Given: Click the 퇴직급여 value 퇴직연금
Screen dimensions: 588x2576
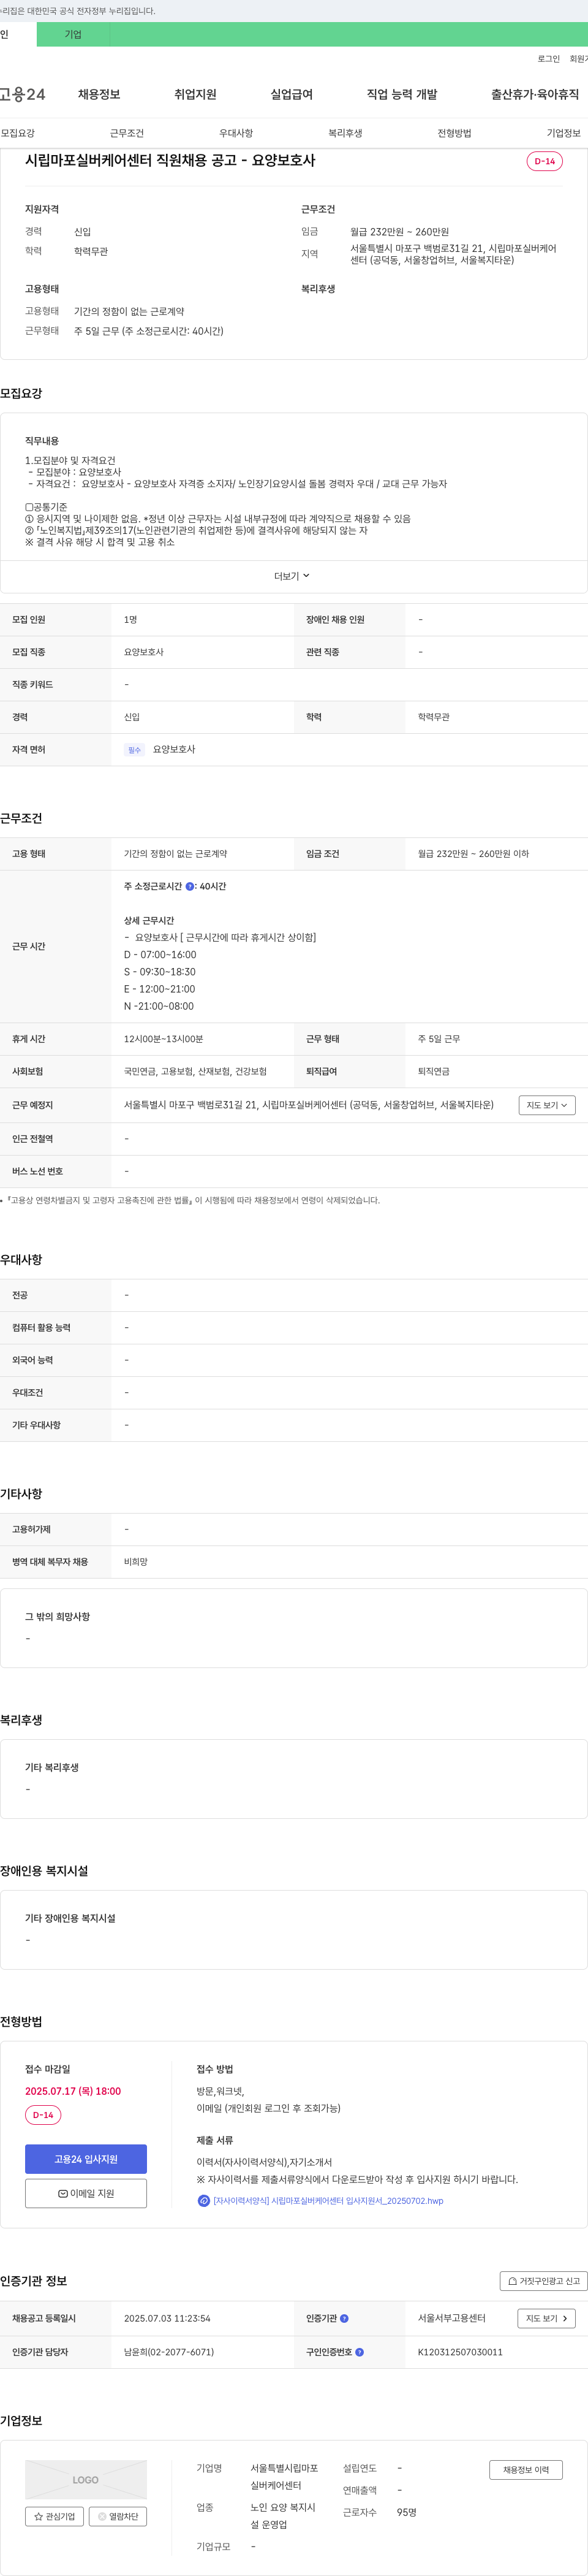Looking at the screenshot, I should tap(433, 1071).
